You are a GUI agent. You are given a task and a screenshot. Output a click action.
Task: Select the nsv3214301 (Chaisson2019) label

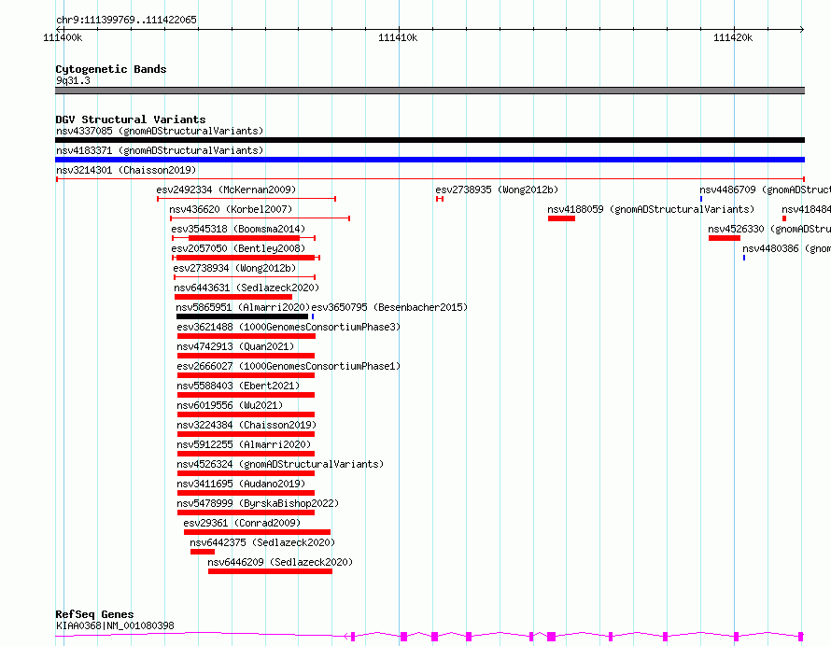pyautogui.click(x=126, y=170)
